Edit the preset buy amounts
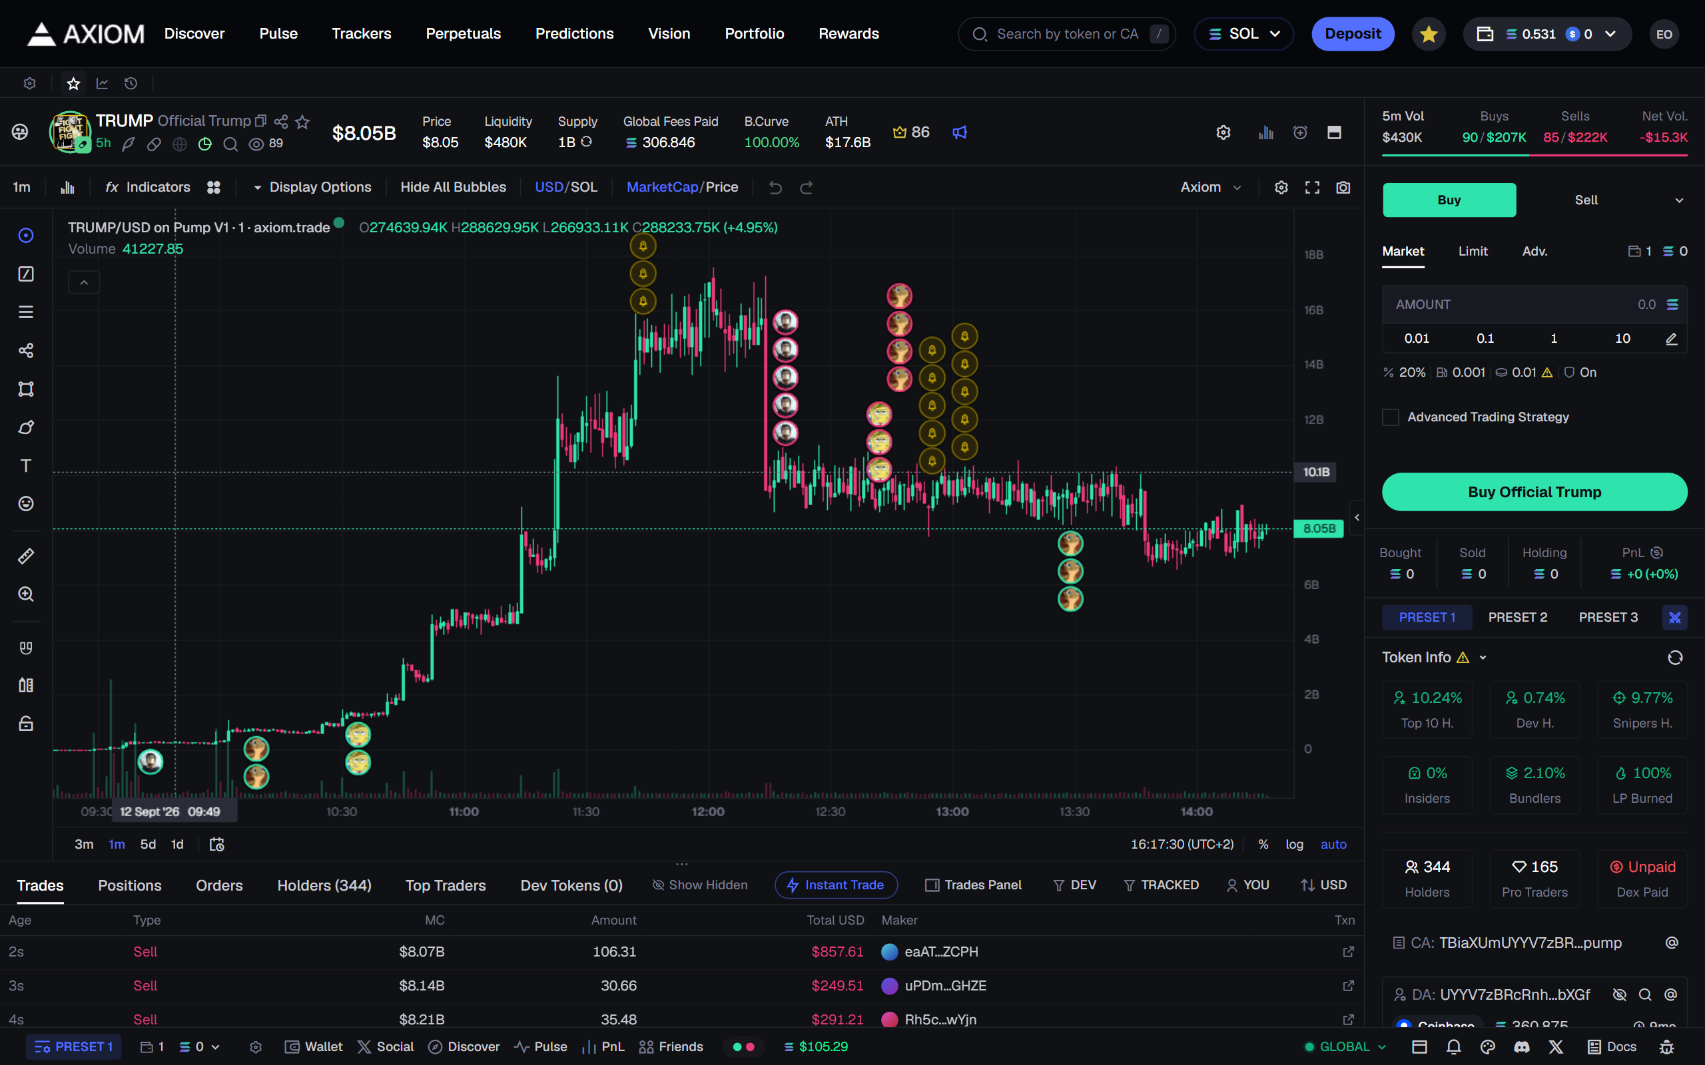Image resolution: width=1705 pixels, height=1065 pixels. click(x=1671, y=339)
